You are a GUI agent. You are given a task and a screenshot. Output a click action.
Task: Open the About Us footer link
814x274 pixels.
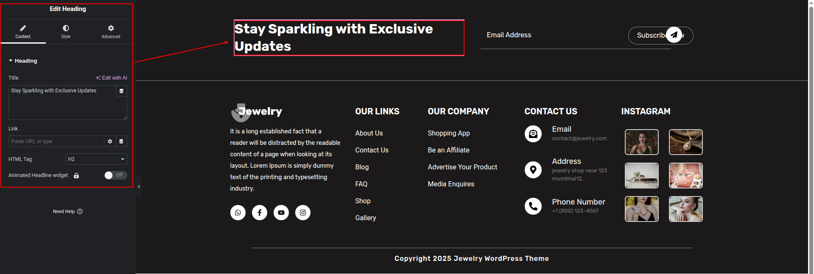(x=369, y=133)
